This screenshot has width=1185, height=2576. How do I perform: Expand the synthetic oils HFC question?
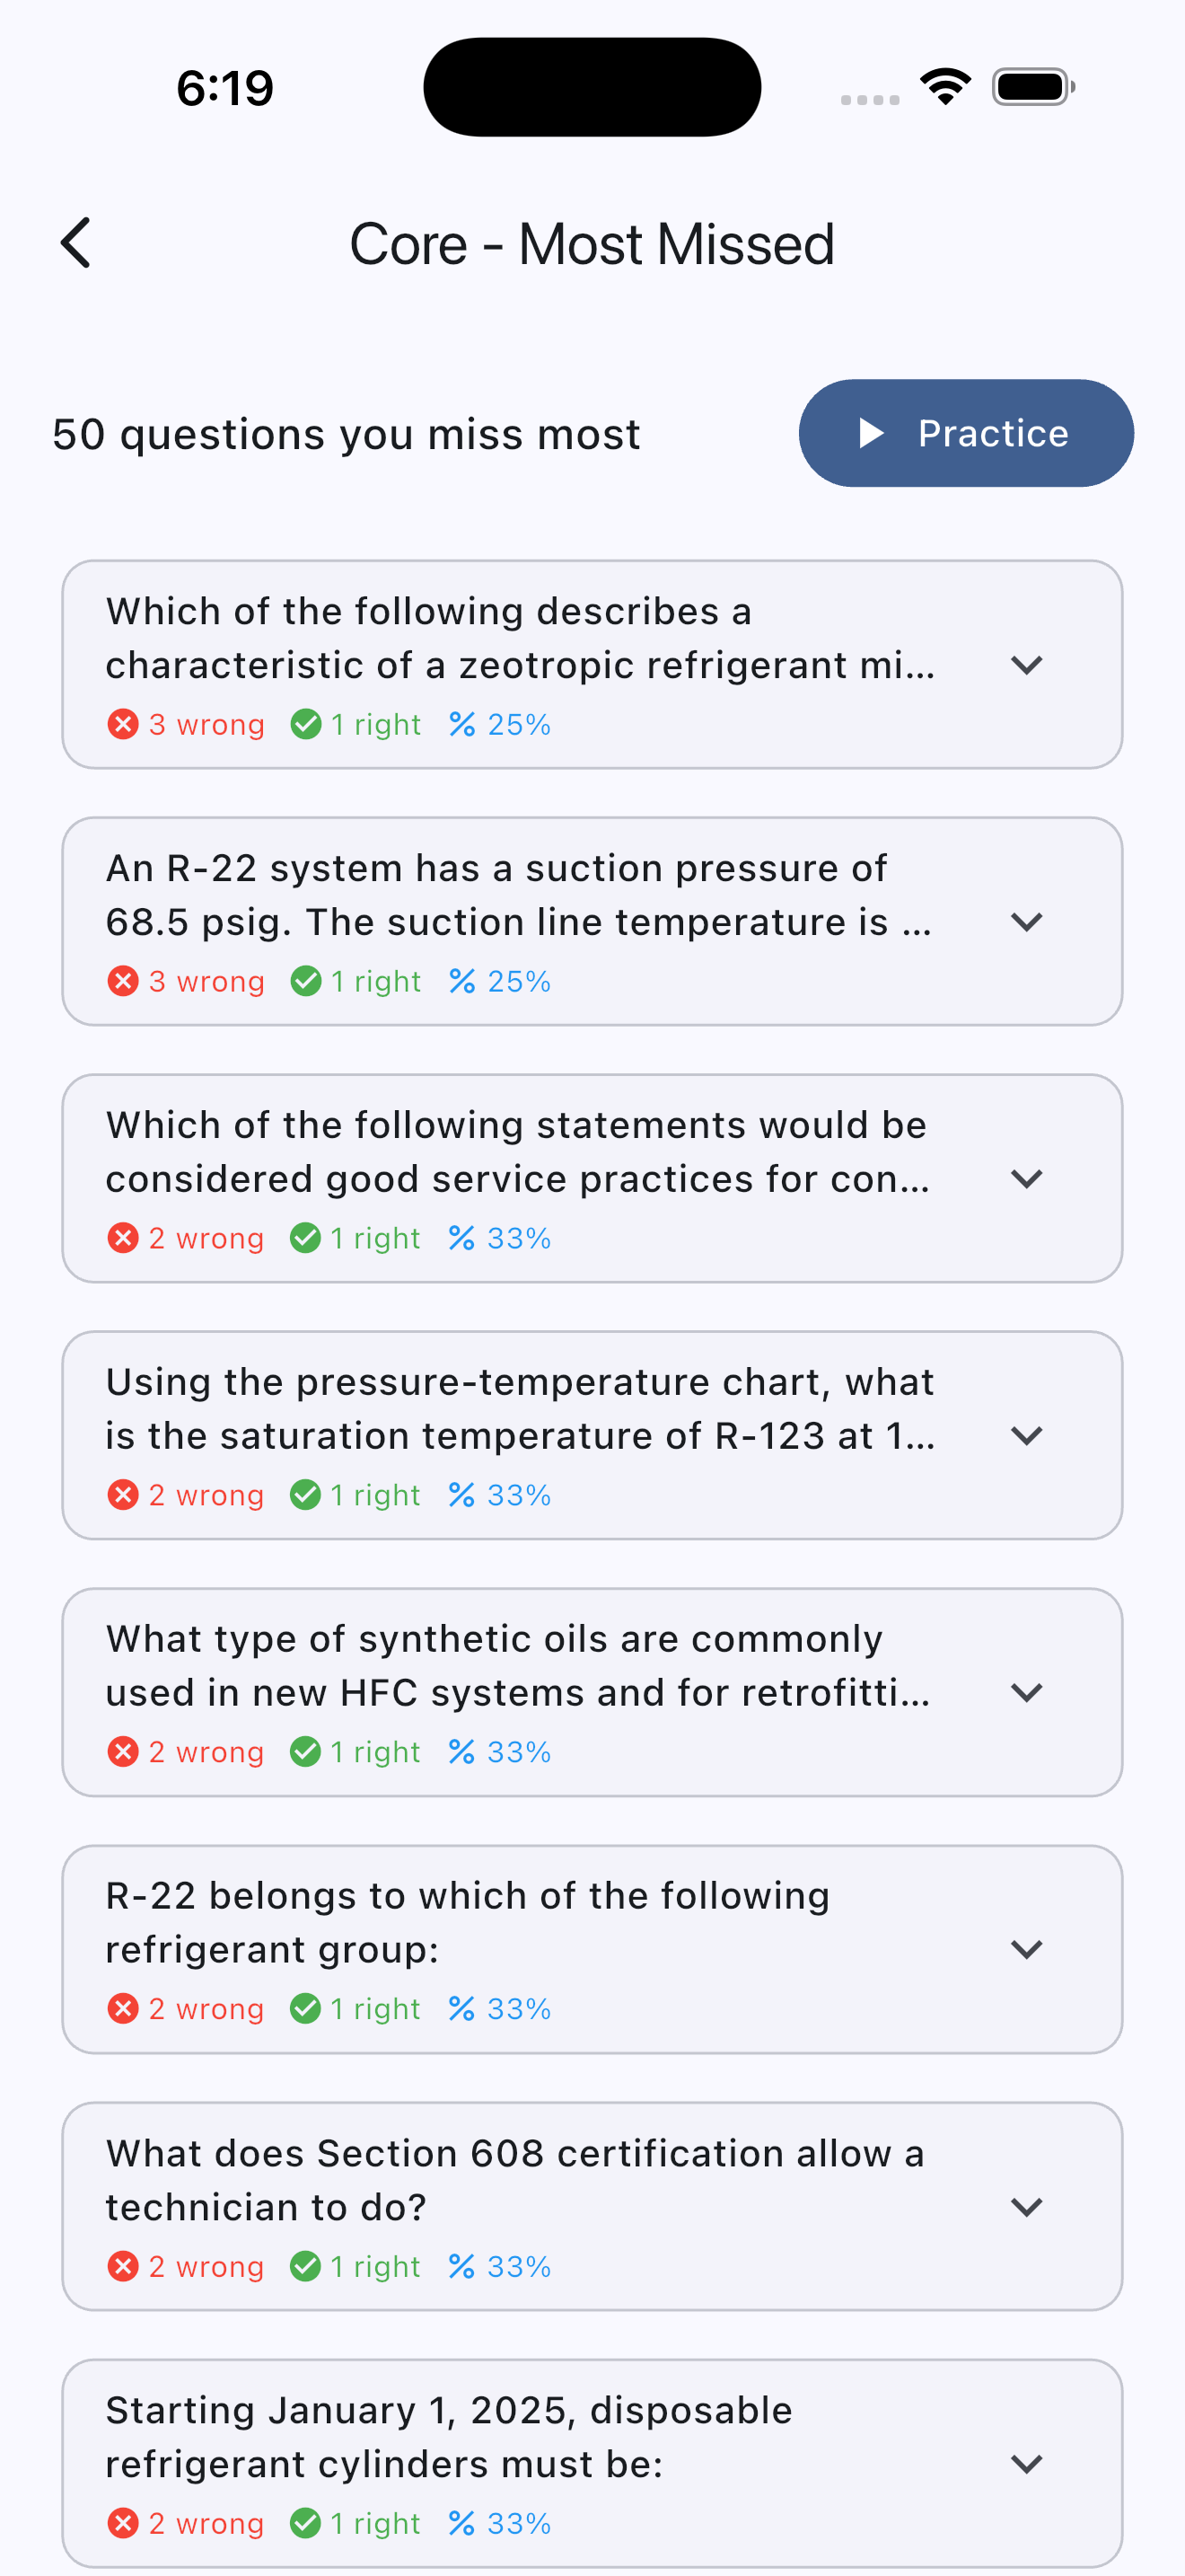1026,1693
